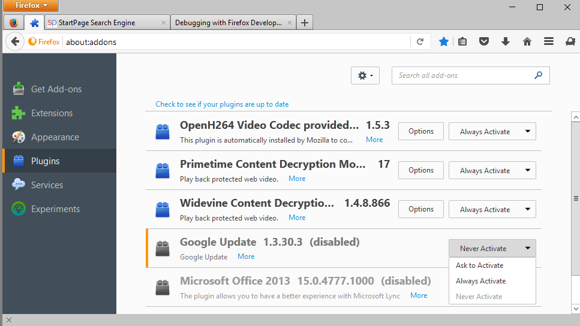Open the gear tools menu for add-ons
The height and width of the screenshot is (326, 580).
pyautogui.click(x=365, y=76)
